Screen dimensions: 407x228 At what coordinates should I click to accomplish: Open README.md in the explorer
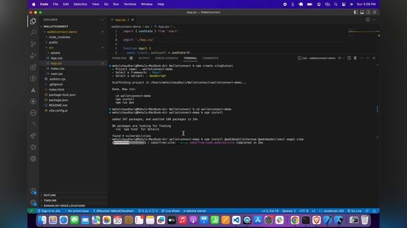pos(58,105)
